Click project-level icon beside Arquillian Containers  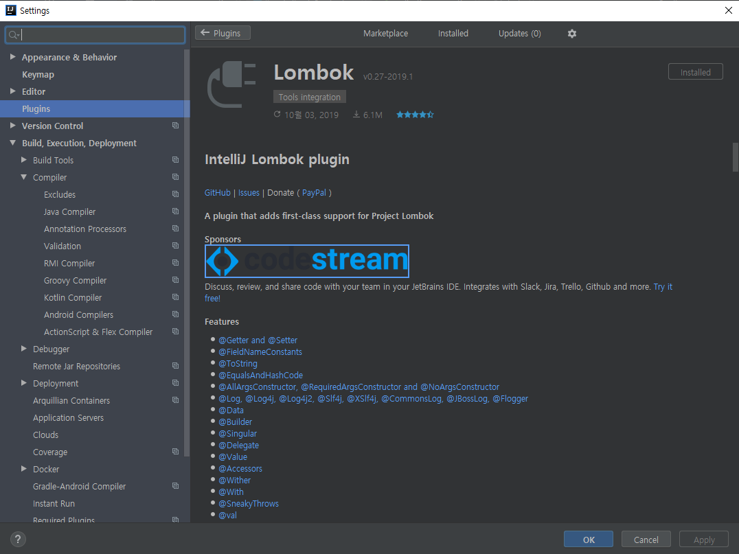tap(175, 400)
